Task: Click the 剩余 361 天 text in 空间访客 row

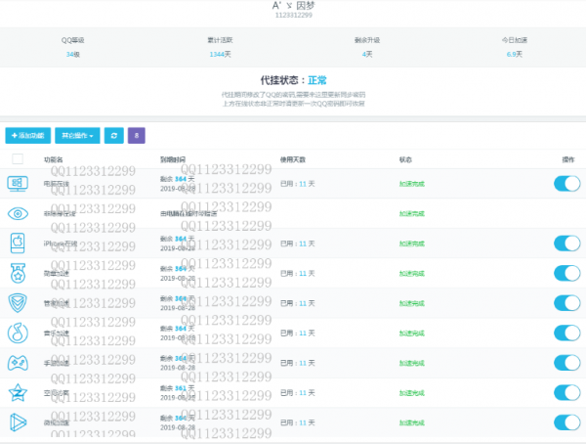Action: (x=178, y=388)
